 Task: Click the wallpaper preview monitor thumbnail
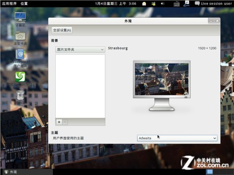pos(161,85)
